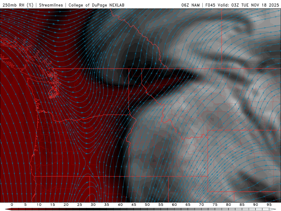Click the color scale label '65'
The height and width of the screenshot is (211, 281).
188,205
